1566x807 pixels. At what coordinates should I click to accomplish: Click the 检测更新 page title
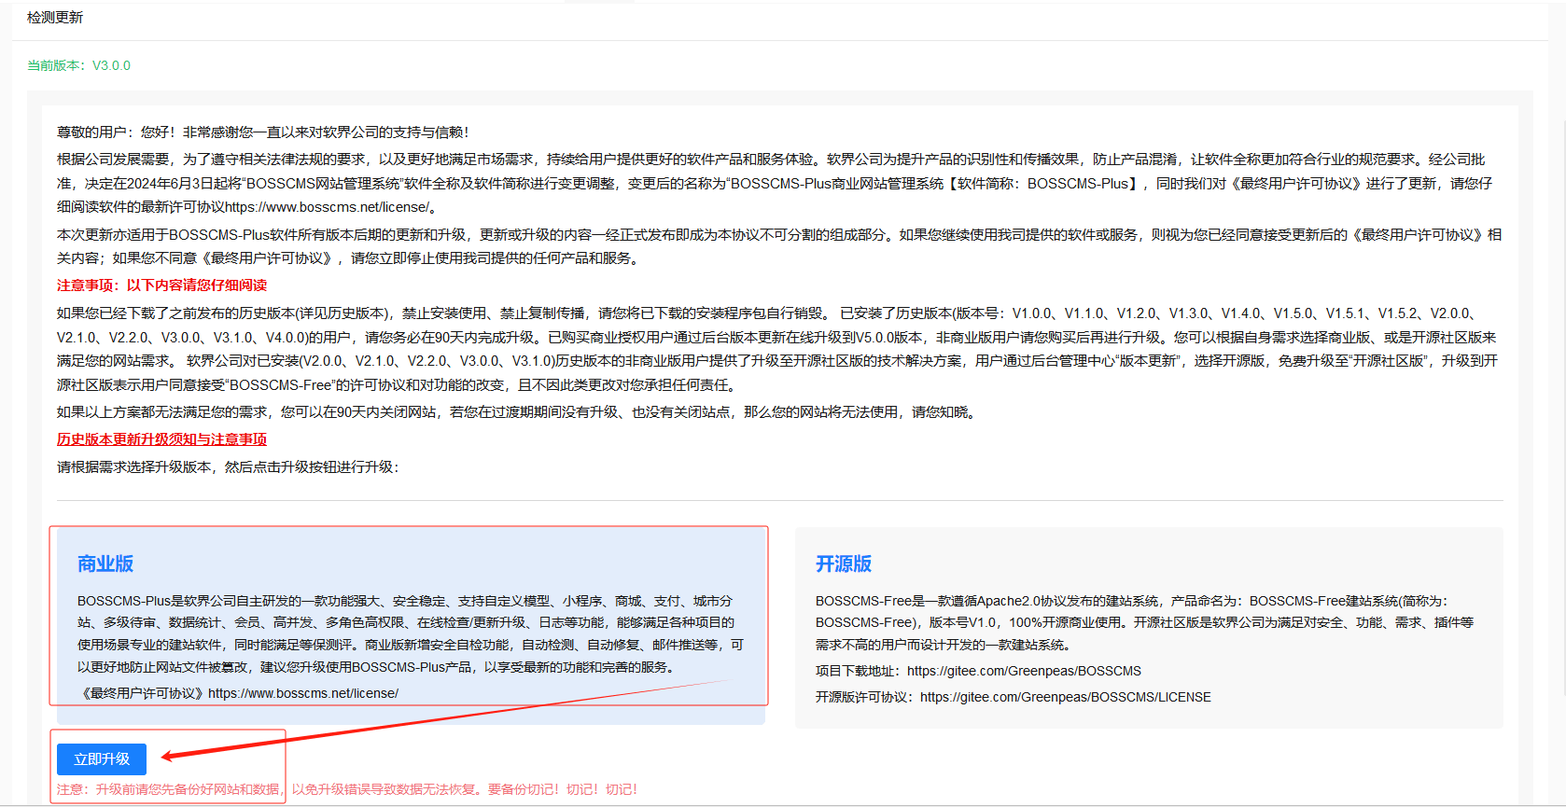tap(55, 18)
